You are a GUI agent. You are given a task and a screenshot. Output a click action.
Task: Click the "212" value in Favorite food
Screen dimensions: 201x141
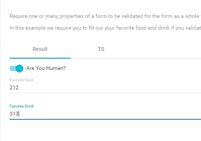click(14, 88)
